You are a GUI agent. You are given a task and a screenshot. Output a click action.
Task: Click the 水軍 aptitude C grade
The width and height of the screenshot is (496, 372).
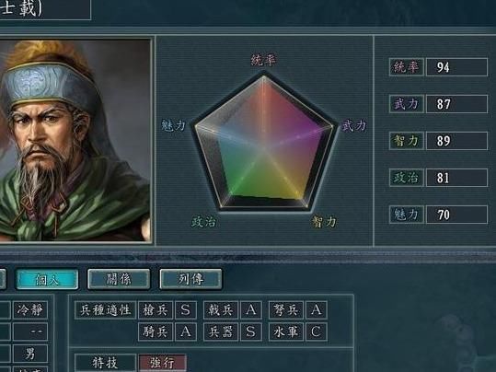(317, 331)
